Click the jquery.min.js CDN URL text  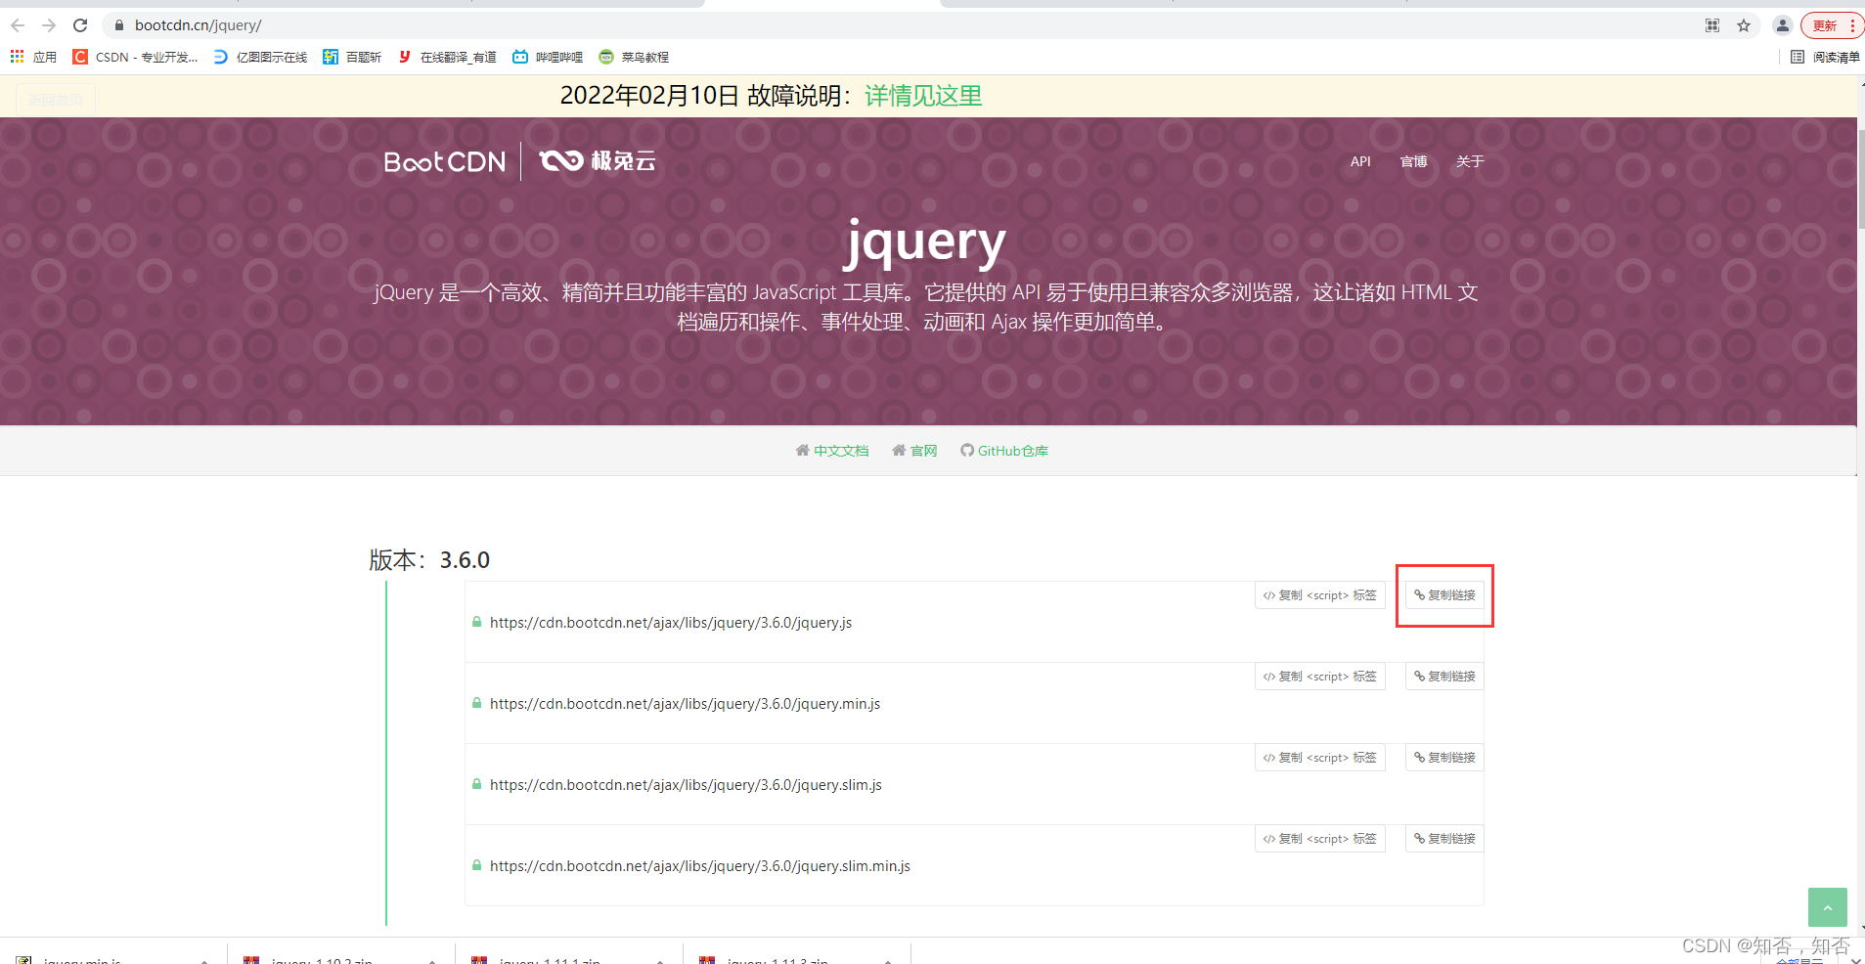685,704
